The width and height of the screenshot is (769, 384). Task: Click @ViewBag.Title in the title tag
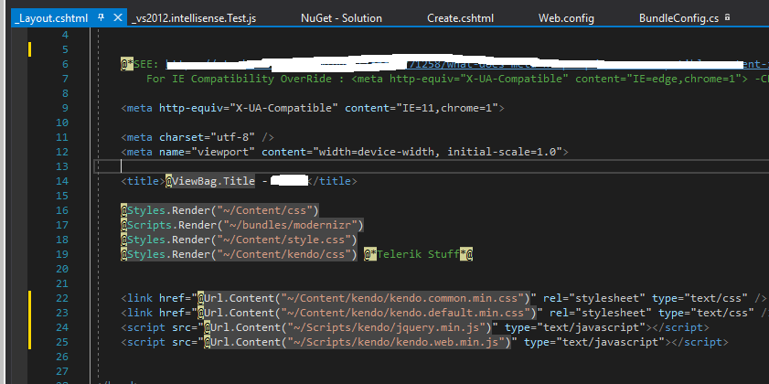pos(210,181)
